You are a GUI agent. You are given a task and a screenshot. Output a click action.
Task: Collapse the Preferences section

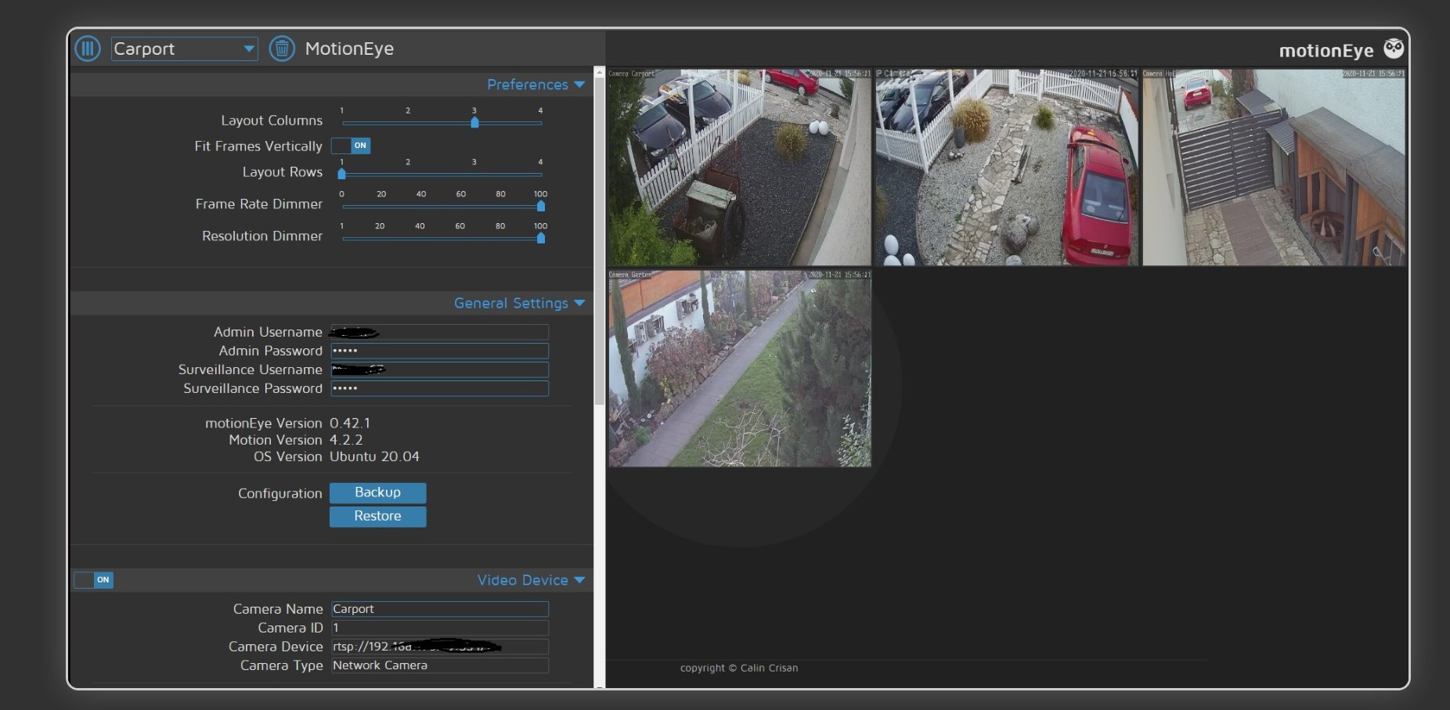pos(536,85)
